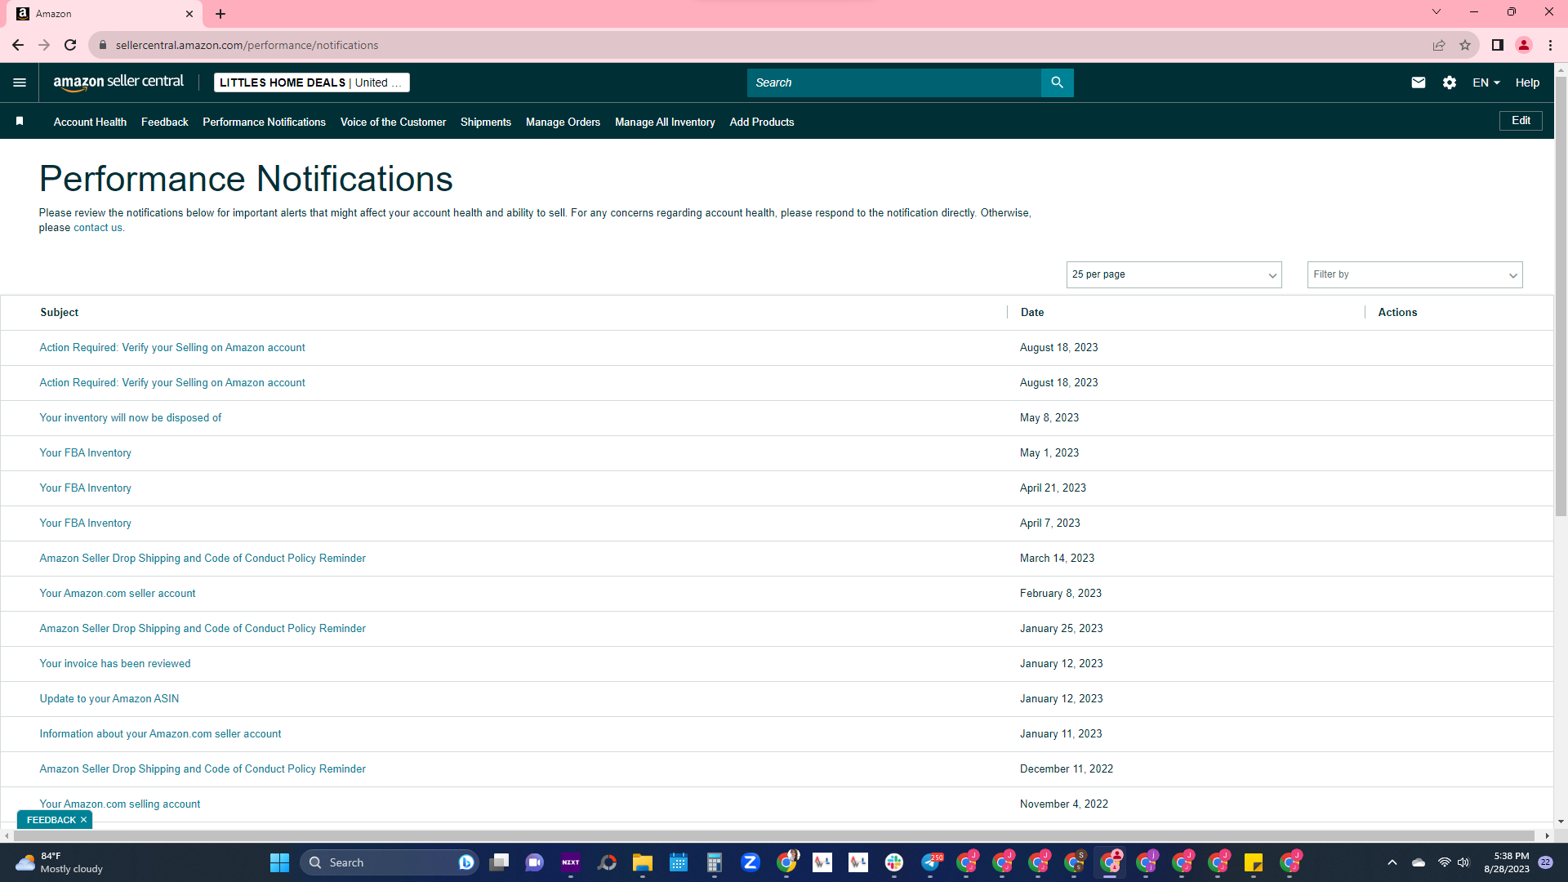Open Telegram from the taskbar
Image resolution: width=1568 pixels, height=882 pixels.
(x=931, y=862)
